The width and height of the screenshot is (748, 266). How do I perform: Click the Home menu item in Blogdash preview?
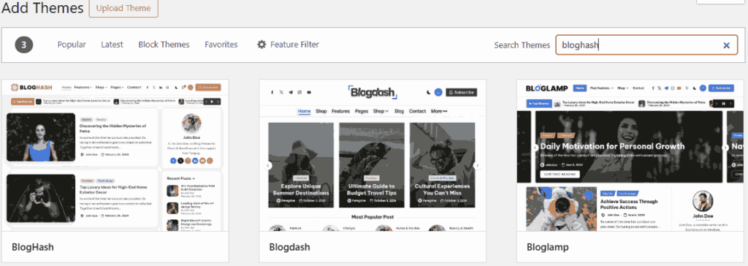[x=305, y=111]
